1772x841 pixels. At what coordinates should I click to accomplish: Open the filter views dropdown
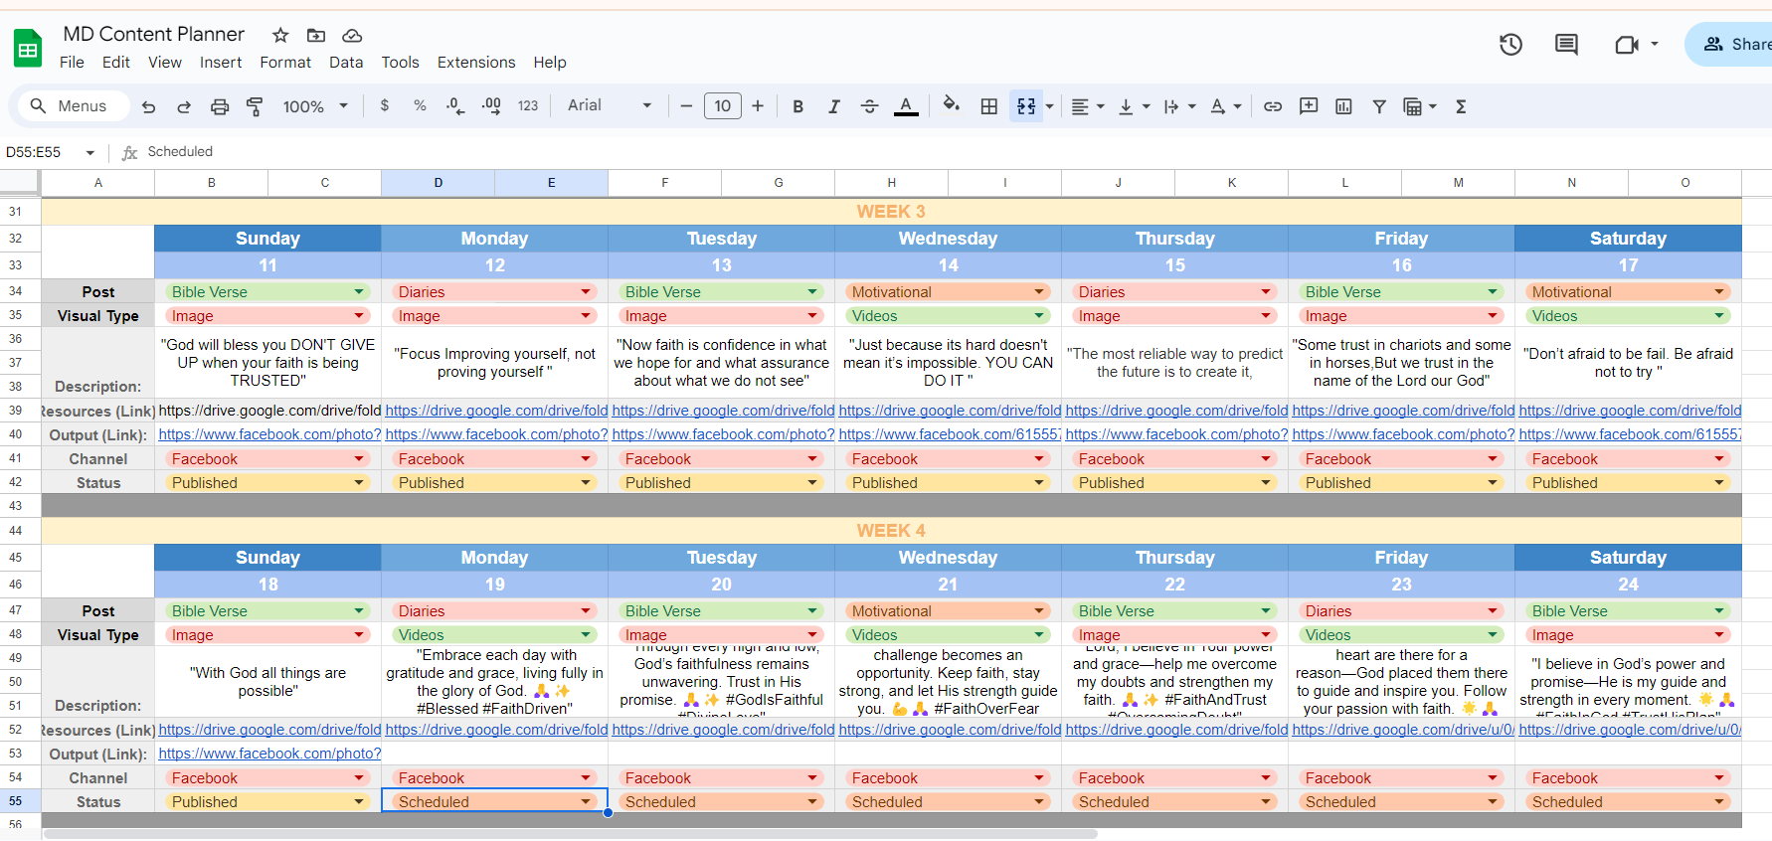pos(1419,106)
